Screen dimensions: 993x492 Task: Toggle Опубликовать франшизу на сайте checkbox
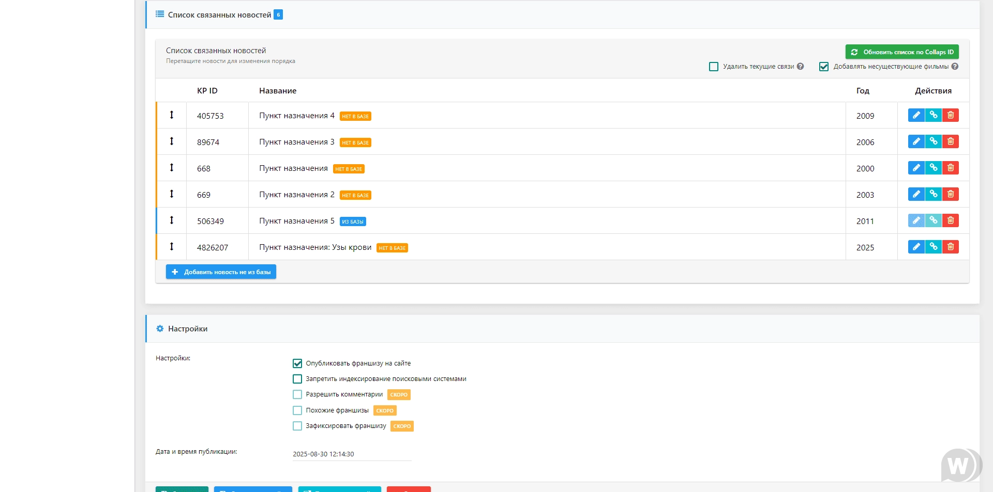(x=297, y=363)
